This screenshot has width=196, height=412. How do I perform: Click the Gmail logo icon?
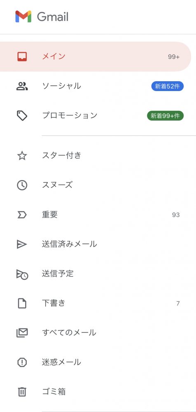tap(23, 16)
